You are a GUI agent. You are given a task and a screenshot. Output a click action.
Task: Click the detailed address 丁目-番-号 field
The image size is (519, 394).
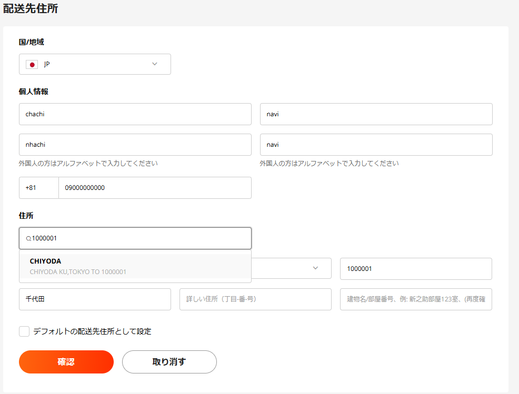(255, 299)
